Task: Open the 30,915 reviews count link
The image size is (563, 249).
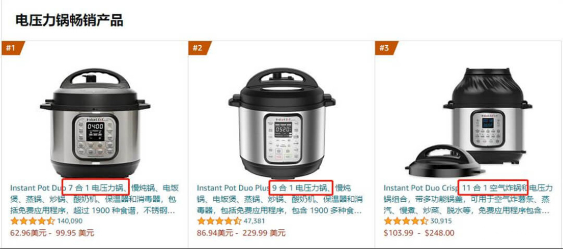Action: pos(441,222)
